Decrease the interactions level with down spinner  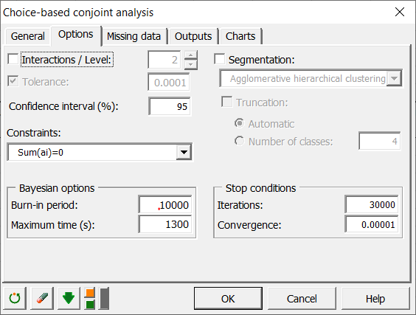190,64
